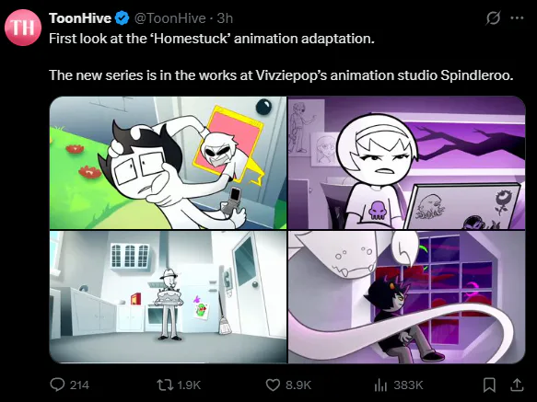Click the 3h timestamp link
537x402 pixels.
[x=225, y=18]
